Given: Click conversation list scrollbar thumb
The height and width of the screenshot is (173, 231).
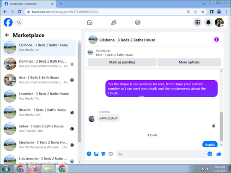Looking at the screenshot, I should pyautogui.click(x=79, y=93).
